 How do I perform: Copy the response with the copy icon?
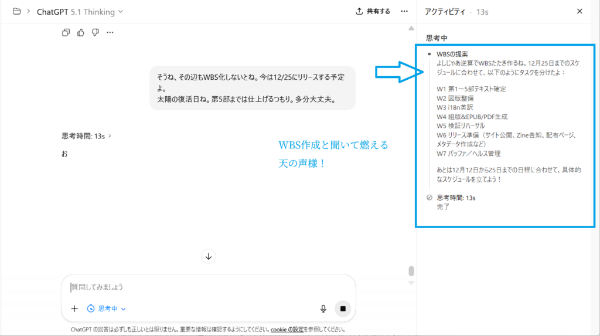tap(66, 32)
